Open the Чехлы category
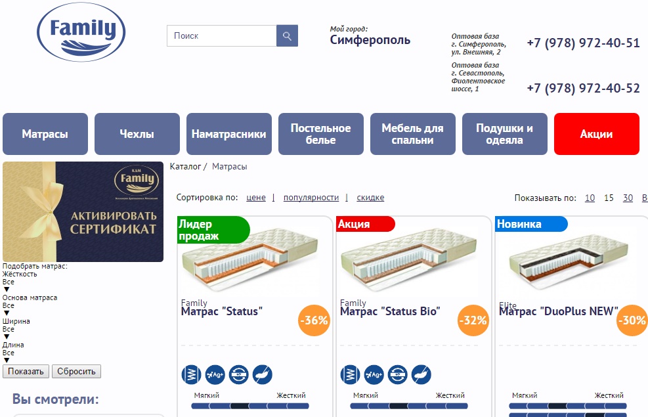Screen dimensions: 648x417 (x=137, y=134)
